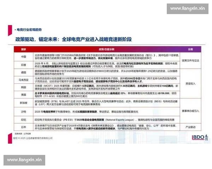This screenshot has width=212, height=169.
Task: Click the copyright line 立信德豪管理咨询有限公司
Action: tap(33, 138)
